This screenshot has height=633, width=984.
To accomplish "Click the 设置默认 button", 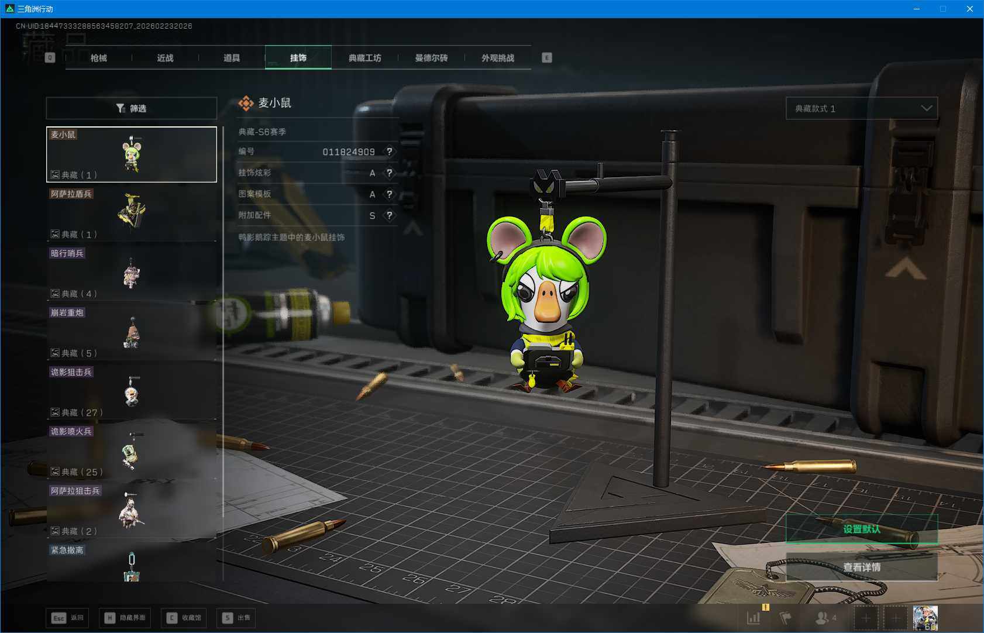I will coord(861,529).
